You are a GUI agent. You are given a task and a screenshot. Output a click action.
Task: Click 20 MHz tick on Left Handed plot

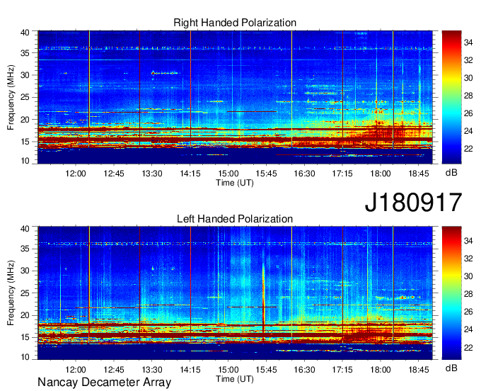pyautogui.click(x=25, y=315)
